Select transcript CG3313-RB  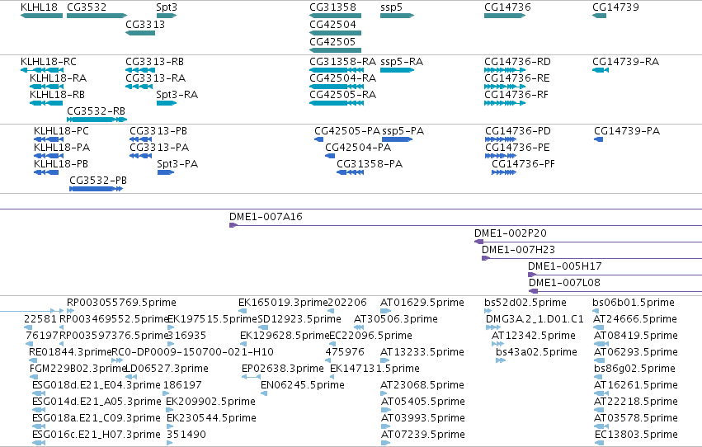tap(140, 70)
